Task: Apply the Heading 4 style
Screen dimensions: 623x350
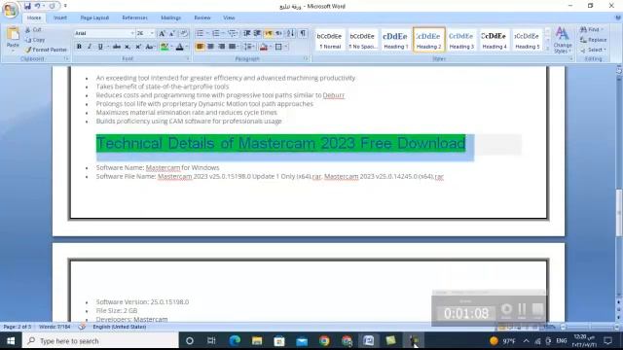Action: tap(495, 40)
